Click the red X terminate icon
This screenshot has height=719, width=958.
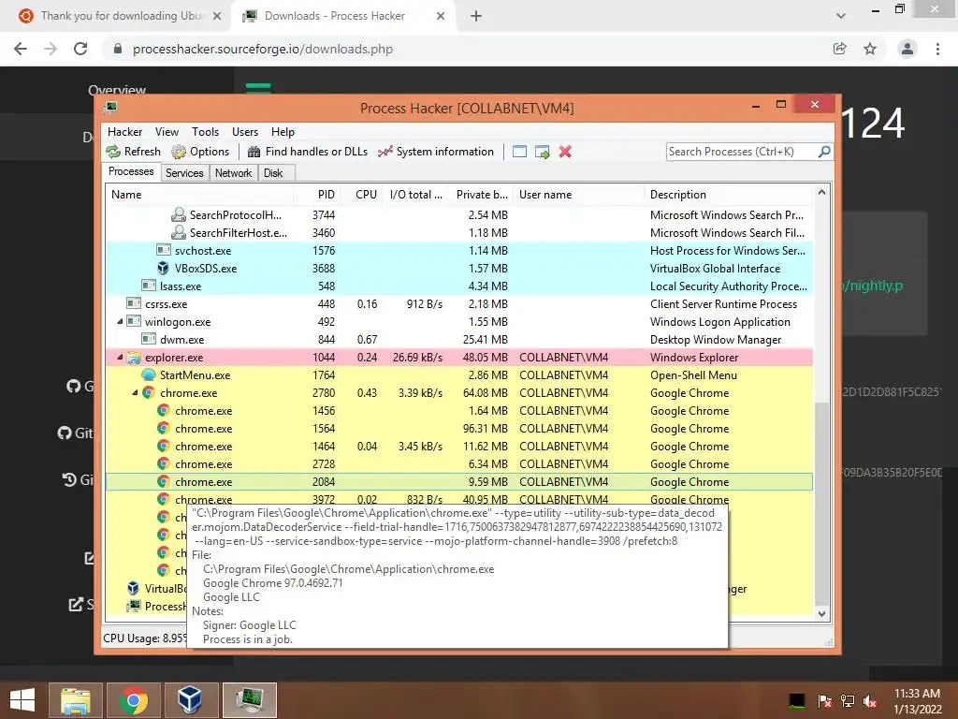565,152
